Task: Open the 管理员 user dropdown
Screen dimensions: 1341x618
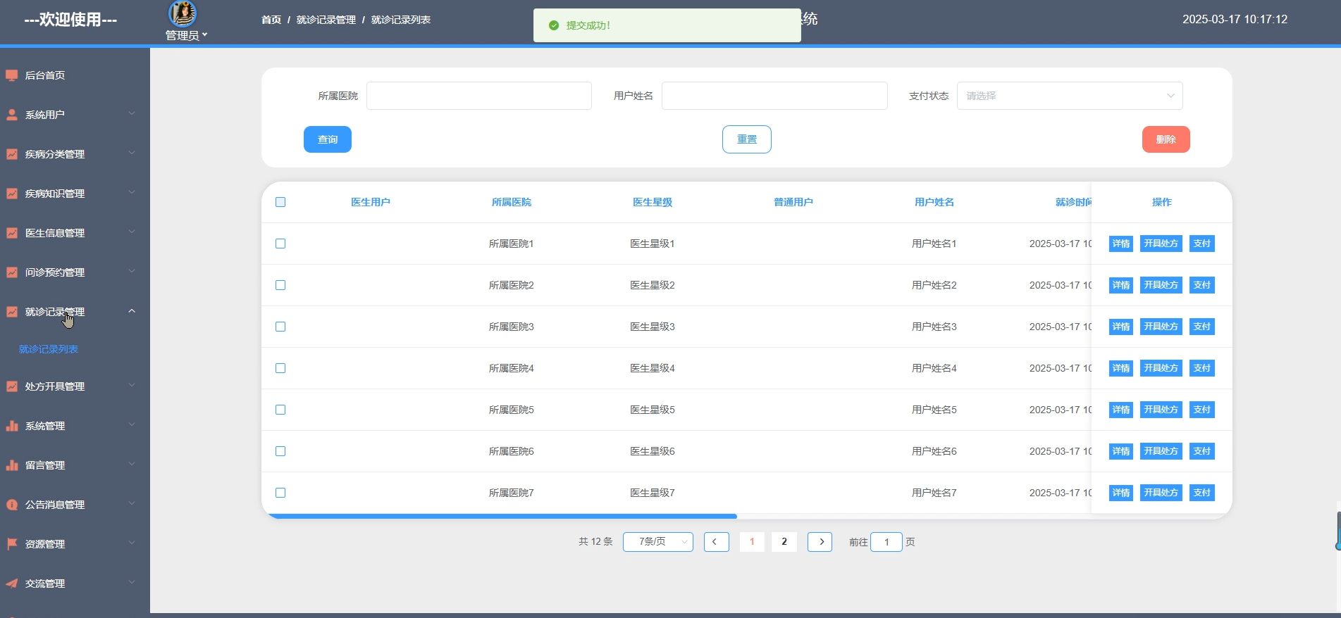Action: [x=186, y=35]
